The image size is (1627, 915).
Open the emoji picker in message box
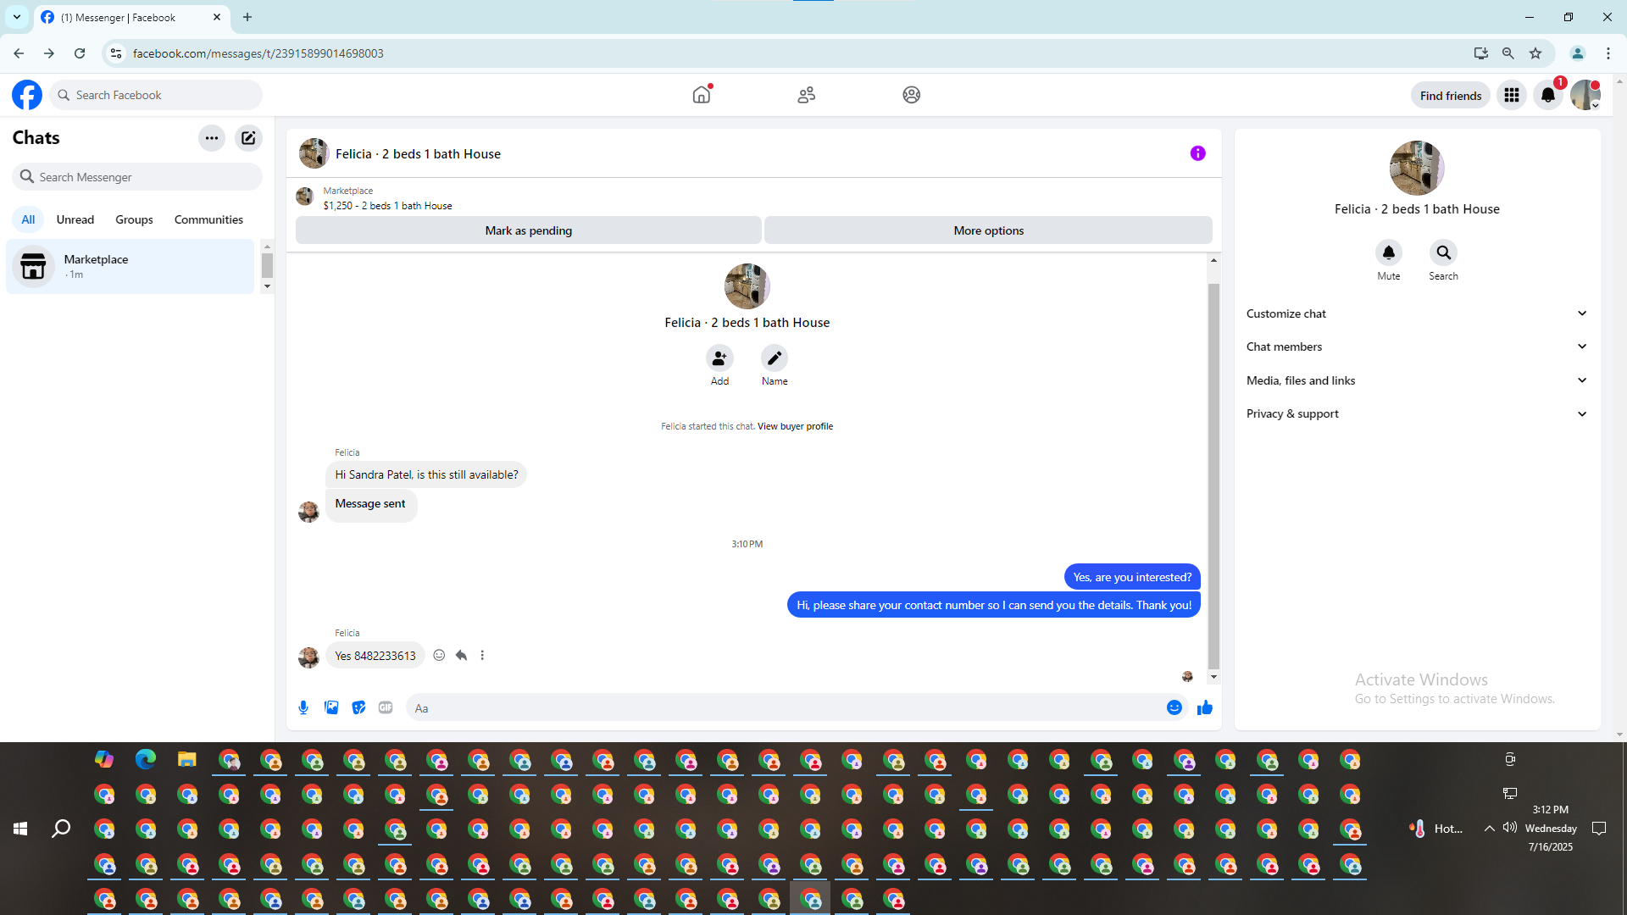(1174, 707)
